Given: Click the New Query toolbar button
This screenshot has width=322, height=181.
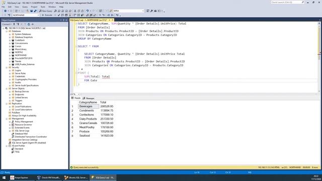Looking at the screenshot, I should [46, 11].
